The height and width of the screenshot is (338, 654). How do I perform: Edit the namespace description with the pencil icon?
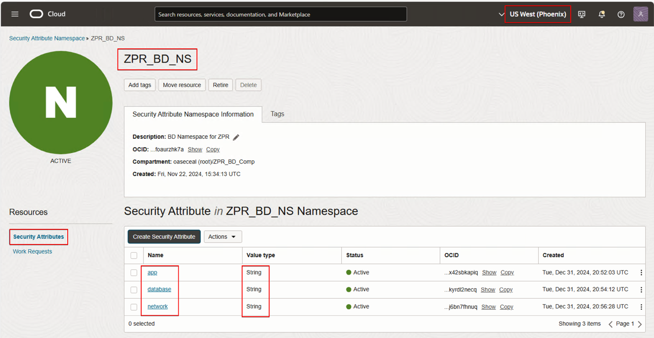pos(236,136)
